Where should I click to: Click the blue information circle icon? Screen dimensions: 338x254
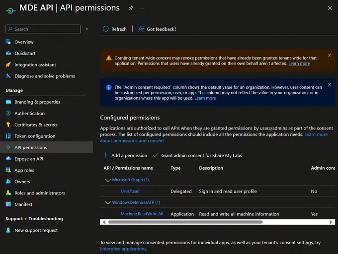coord(109,87)
